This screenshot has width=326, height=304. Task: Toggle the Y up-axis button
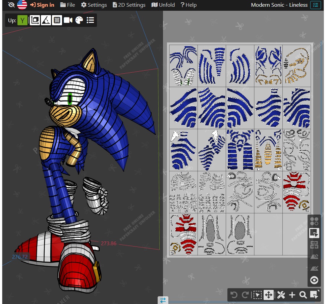pos(22,21)
